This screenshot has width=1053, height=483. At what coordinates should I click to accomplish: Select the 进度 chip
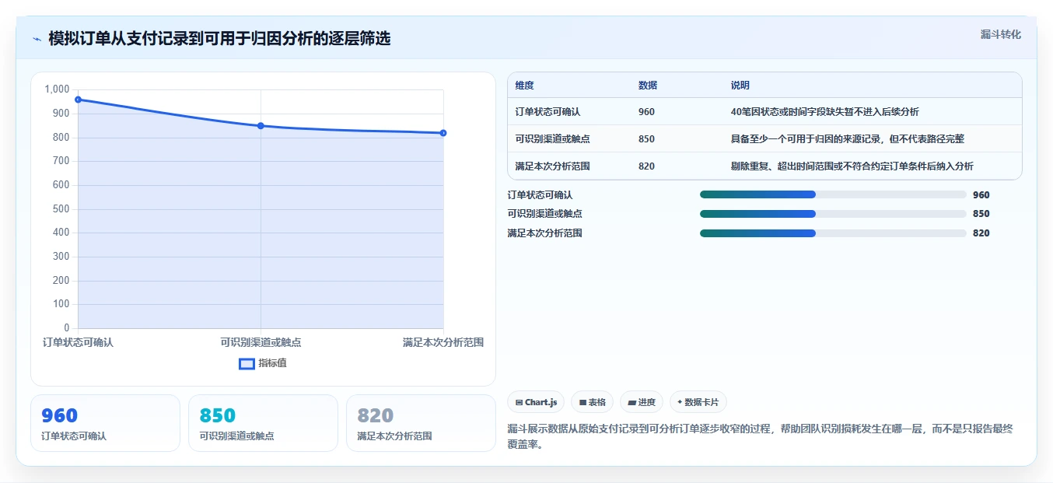pyautogui.click(x=642, y=402)
